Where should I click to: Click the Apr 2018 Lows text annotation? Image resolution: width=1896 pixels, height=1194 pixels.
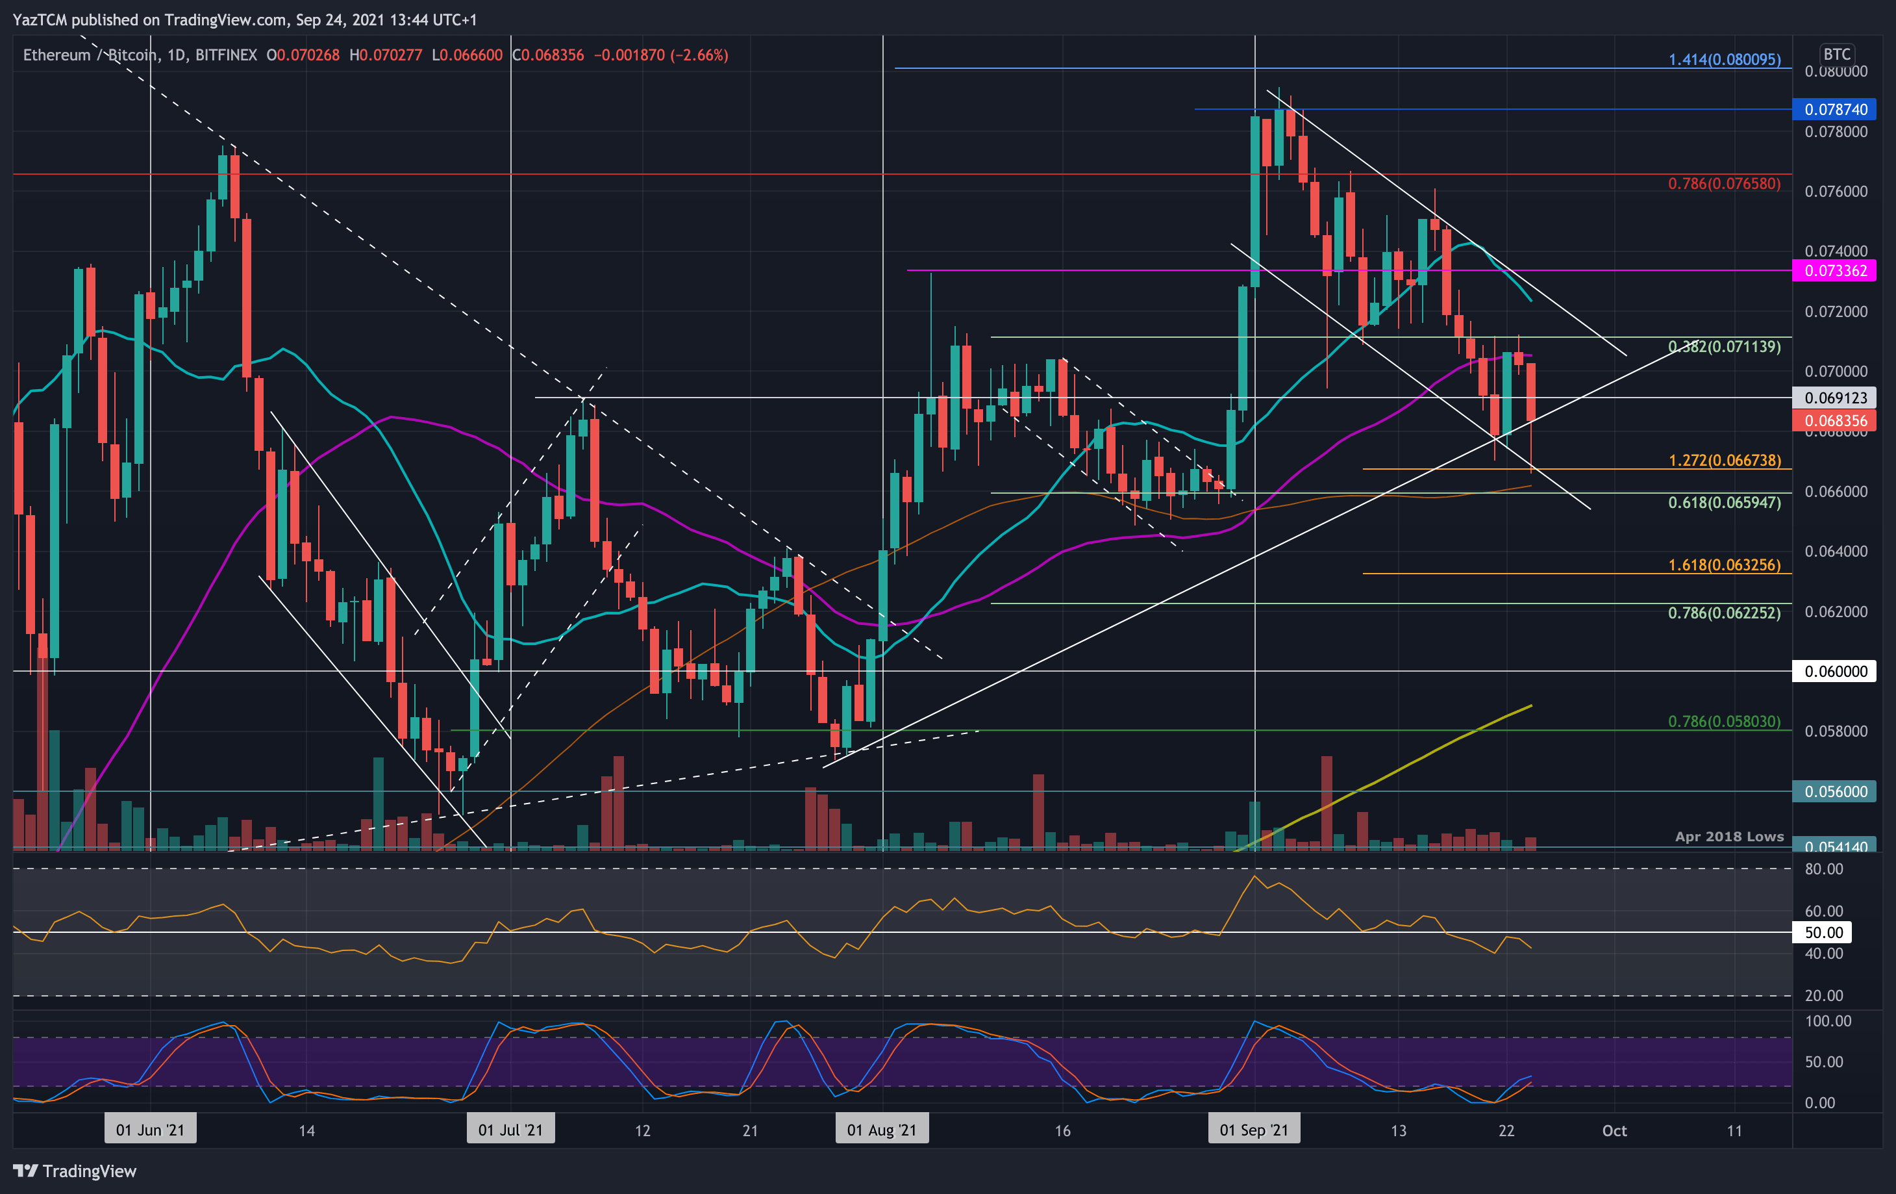(1730, 837)
